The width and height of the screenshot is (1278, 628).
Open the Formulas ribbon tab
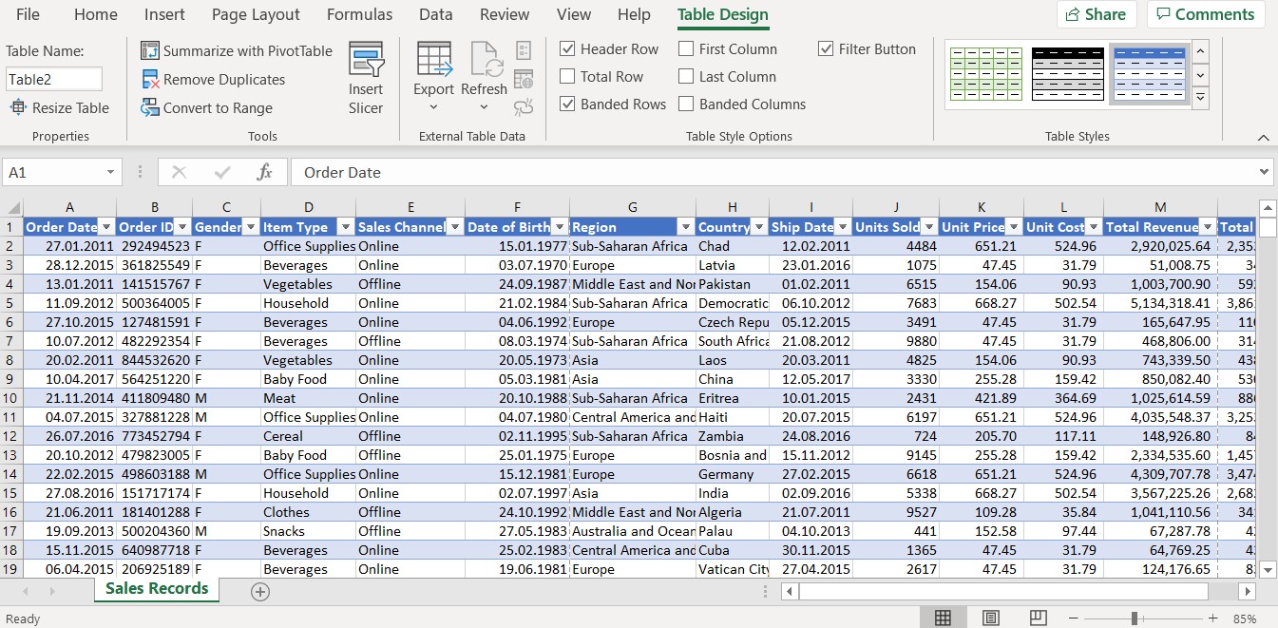(359, 14)
